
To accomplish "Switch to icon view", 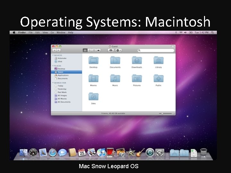I will pos(85,50).
